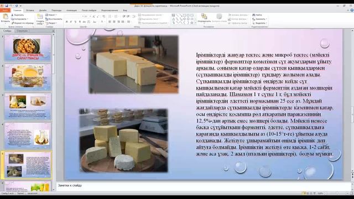This screenshot has height=199, width=354.
Task: Open the File (Файл) tab
Action: (5, 11)
